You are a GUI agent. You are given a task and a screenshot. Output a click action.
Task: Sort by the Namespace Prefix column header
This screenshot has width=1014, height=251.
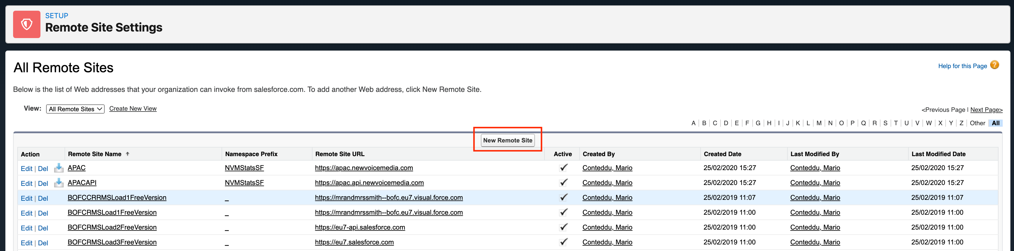pyautogui.click(x=251, y=154)
